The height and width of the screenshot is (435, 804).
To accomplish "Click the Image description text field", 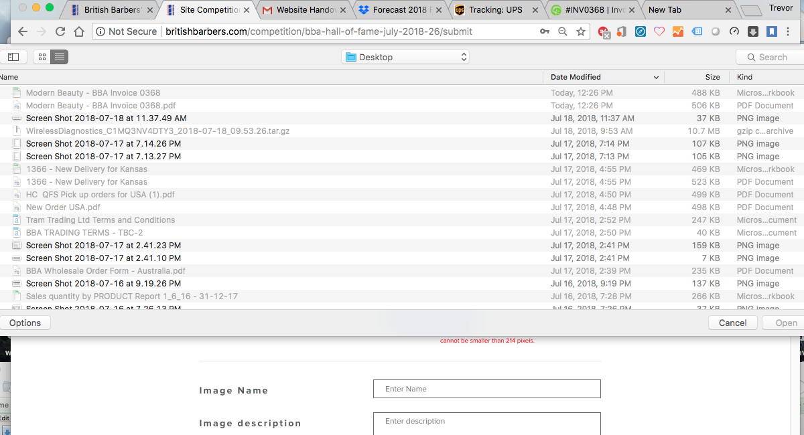I will coord(487,424).
